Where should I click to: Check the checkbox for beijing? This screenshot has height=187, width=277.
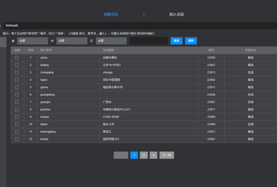17,65
